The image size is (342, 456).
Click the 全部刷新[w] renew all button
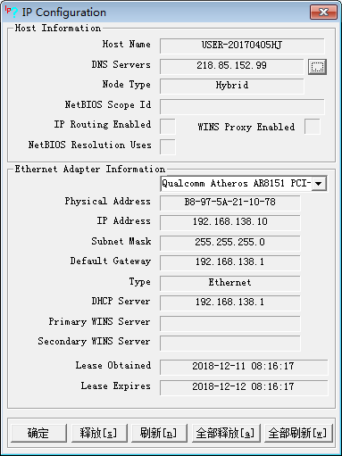pos(298,433)
